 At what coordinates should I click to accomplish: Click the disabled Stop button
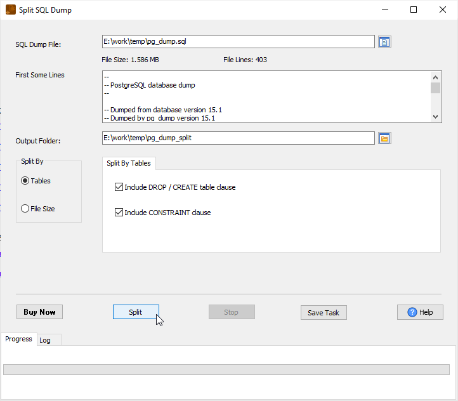pyautogui.click(x=232, y=312)
